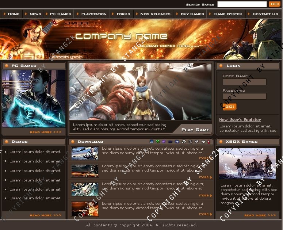283x230 pixels.
Task: Click Read More in the XBOX Games panel
Action: coord(260,215)
